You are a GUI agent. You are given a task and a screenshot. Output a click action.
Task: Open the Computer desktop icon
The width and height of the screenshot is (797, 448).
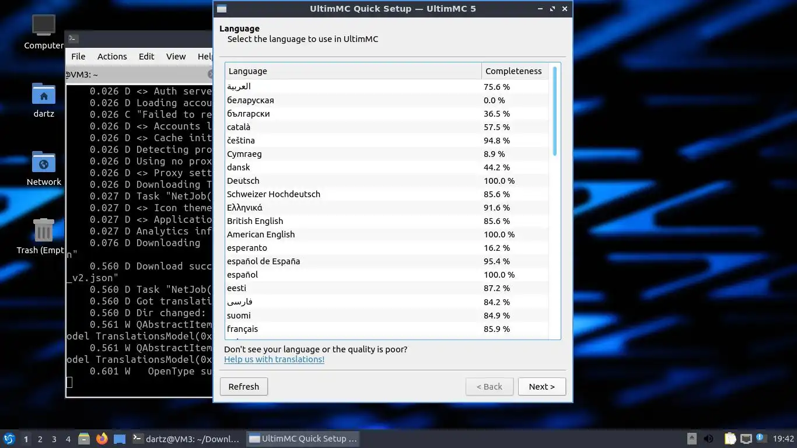(x=44, y=33)
